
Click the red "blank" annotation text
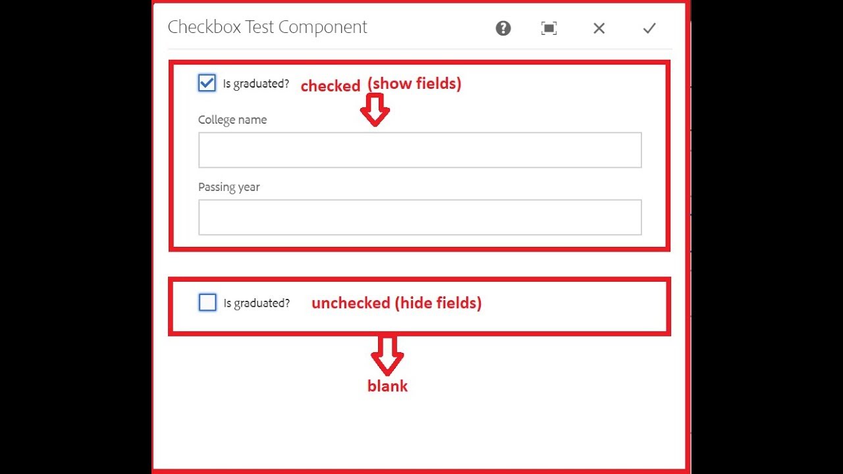[x=387, y=386]
